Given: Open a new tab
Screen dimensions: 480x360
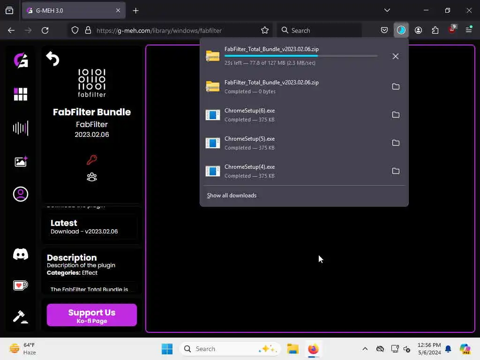Looking at the screenshot, I should (135, 11).
